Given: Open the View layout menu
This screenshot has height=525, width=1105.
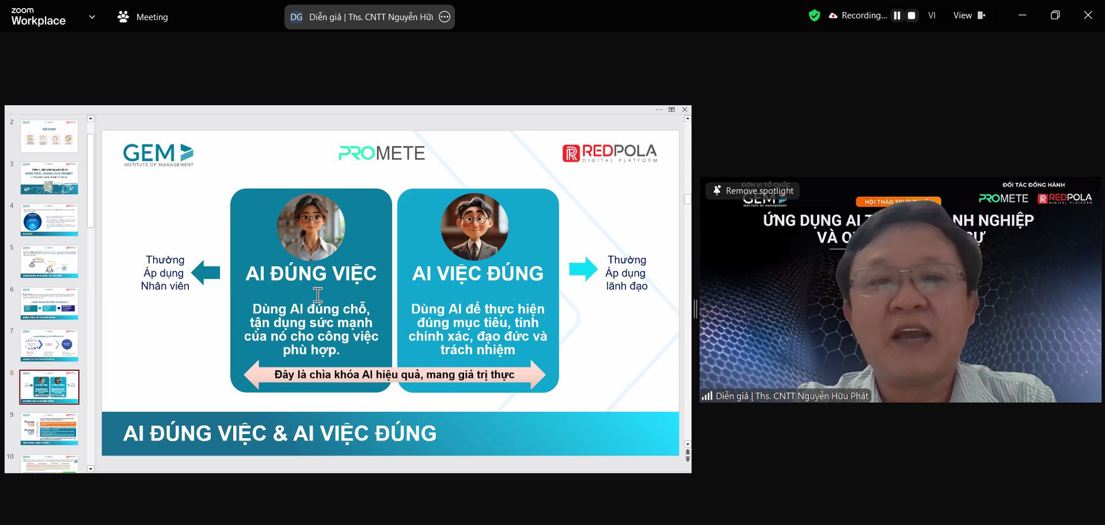Looking at the screenshot, I should (x=969, y=16).
